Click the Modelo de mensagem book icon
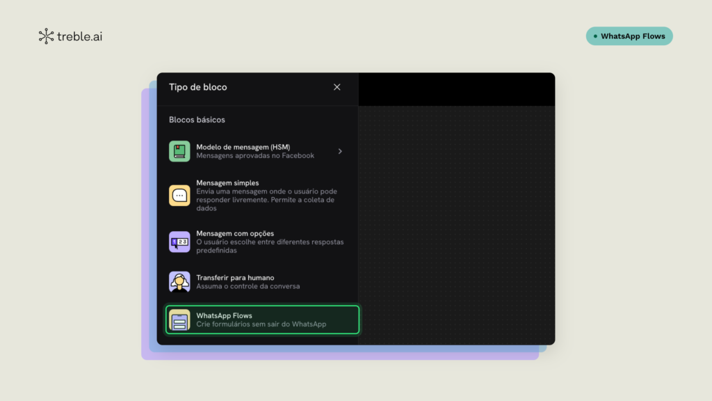Image resolution: width=712 pixels, height=401 pixels. 179,151
